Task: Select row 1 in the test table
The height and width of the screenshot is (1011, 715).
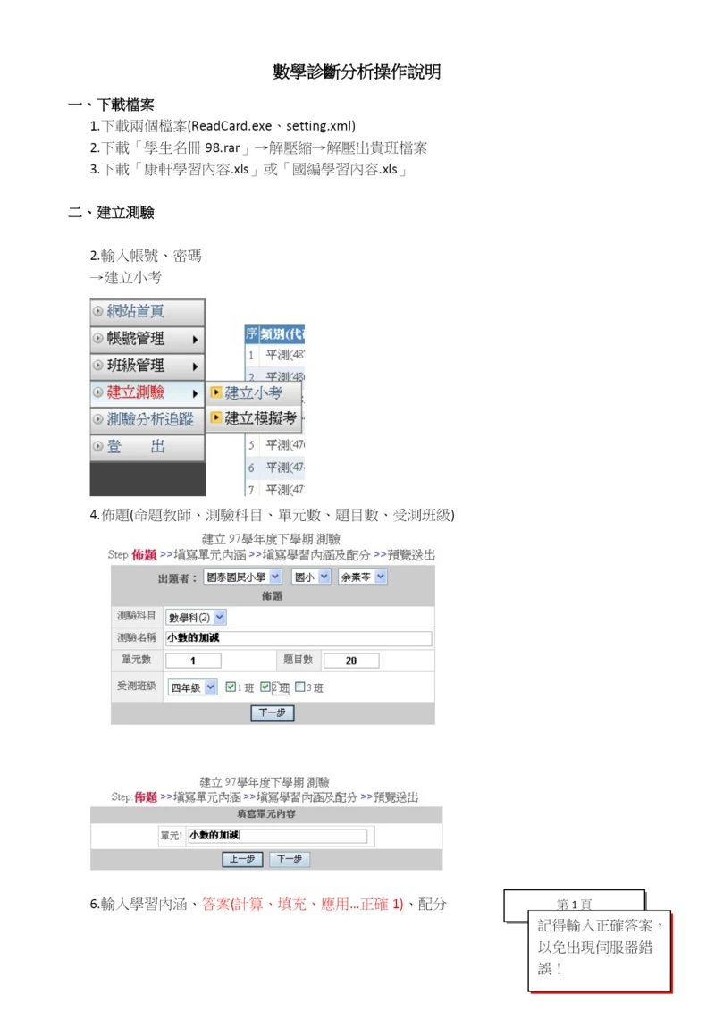Action: tap(274, 355)
